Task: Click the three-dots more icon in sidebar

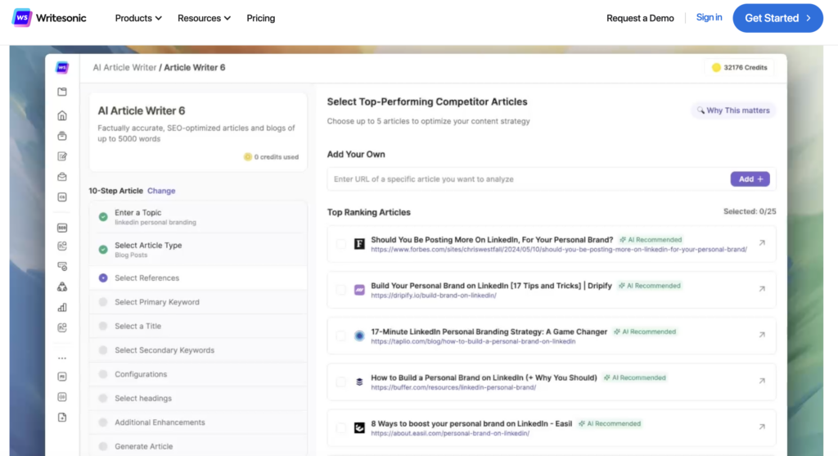Action: pos(62,359)
